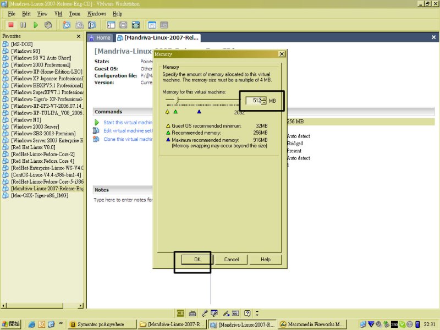Image resolution: width=440 pixels, height=330 pixels.
Task: Click the Edit virtual machine settings link
Action: click(128, 131)
